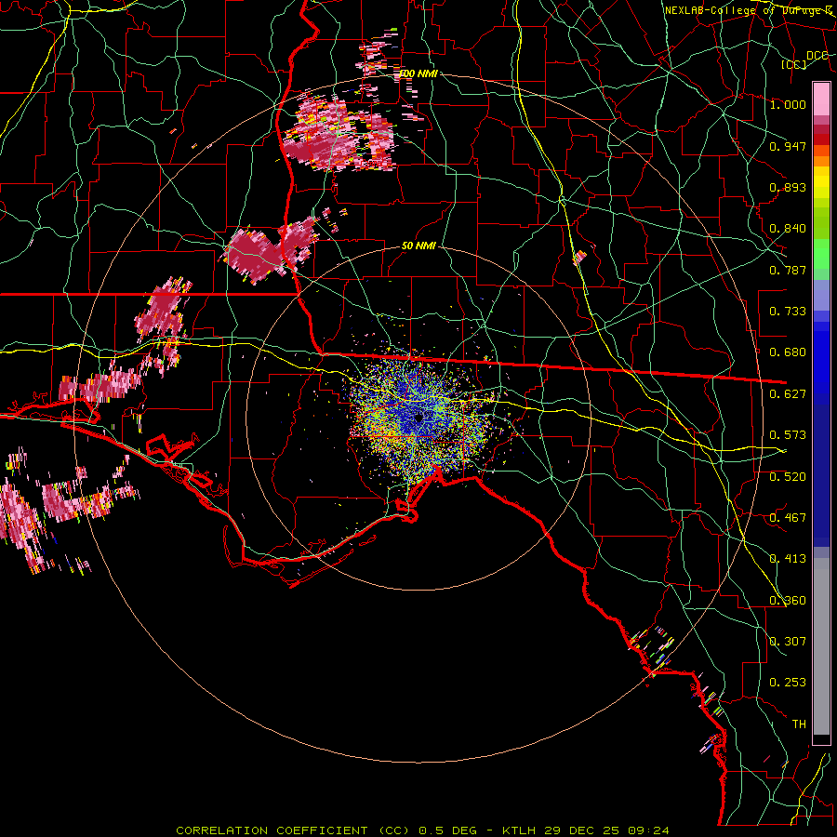Click the TH threshold label on the legend
The height and width of the screenshot is (837, 837).
click(799, 724)
